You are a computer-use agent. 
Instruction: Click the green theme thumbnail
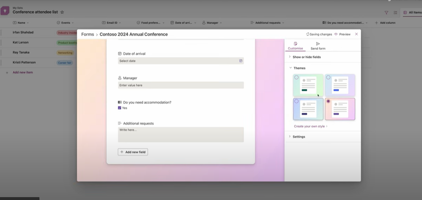coord(308,85)
